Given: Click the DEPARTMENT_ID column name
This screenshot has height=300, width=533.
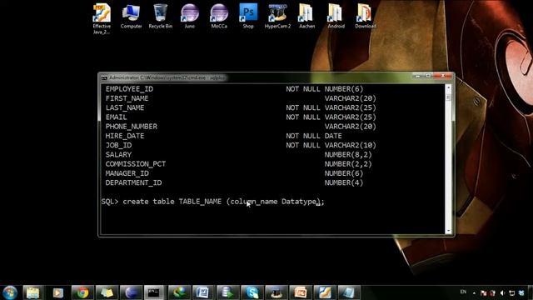Looking at the screenshot, I should (x=133, y=182).
